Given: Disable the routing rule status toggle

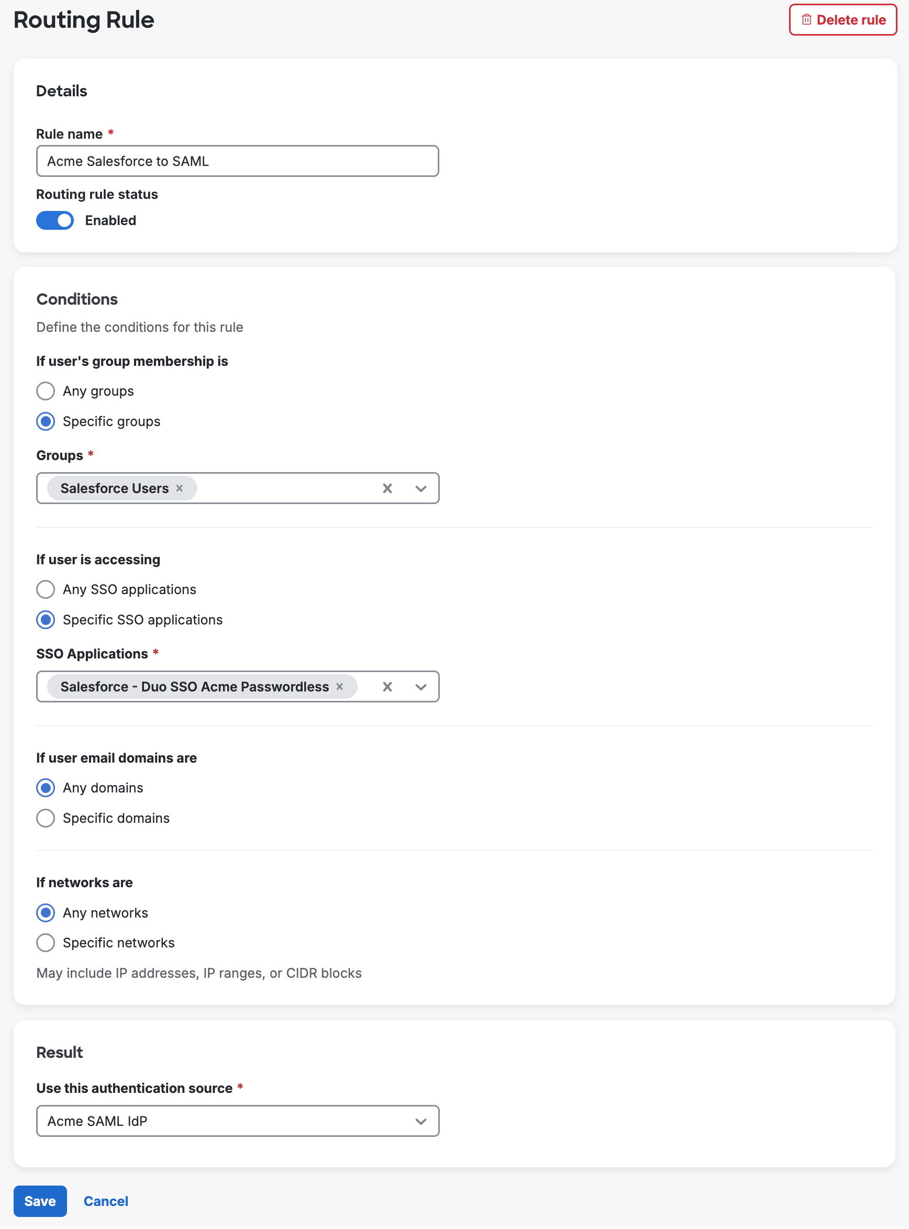Looking at the screenshot, I should 54,220.
